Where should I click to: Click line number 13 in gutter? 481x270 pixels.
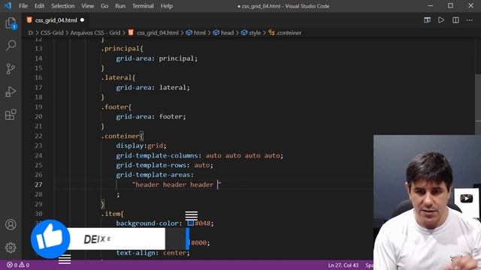38,48
